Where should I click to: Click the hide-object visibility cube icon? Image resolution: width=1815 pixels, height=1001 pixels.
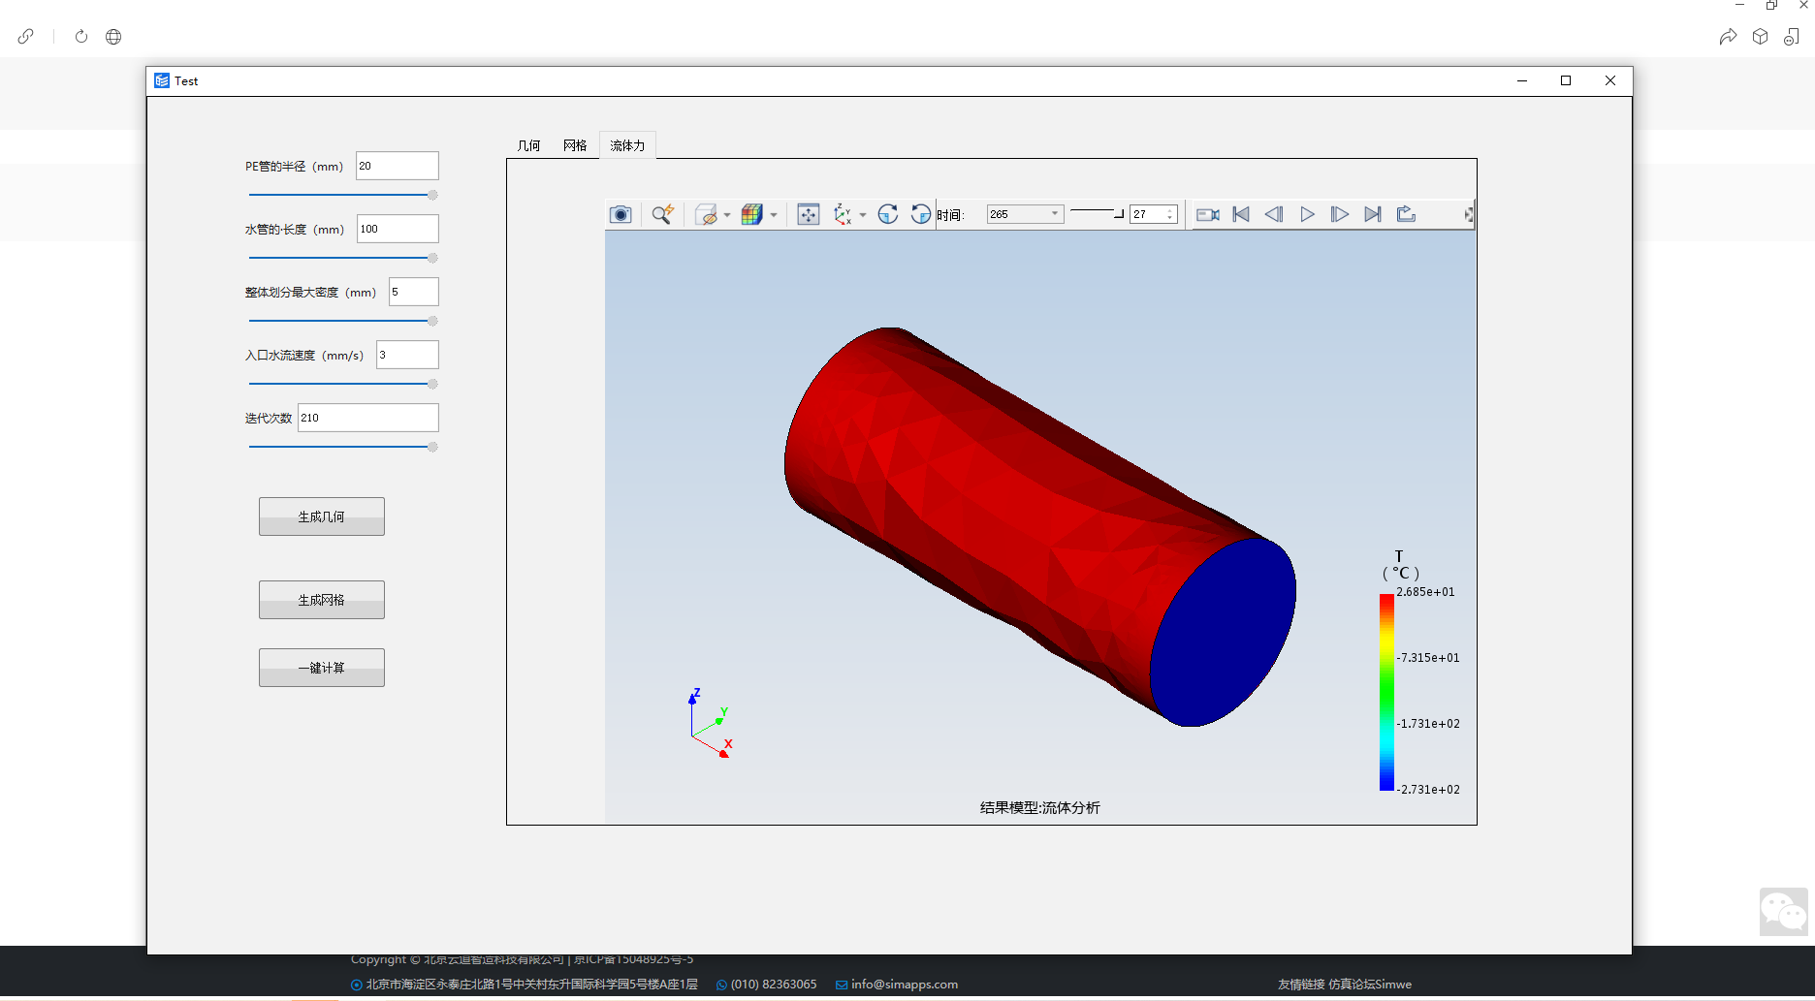(x=707, y=214)
